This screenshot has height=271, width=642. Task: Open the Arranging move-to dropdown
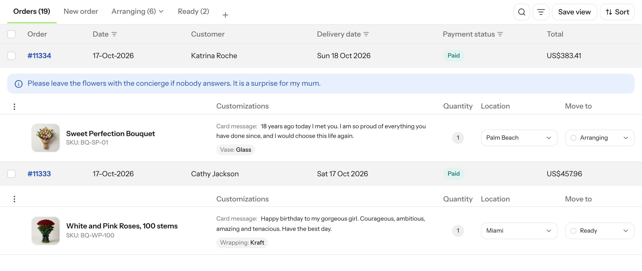coord(600,138)
